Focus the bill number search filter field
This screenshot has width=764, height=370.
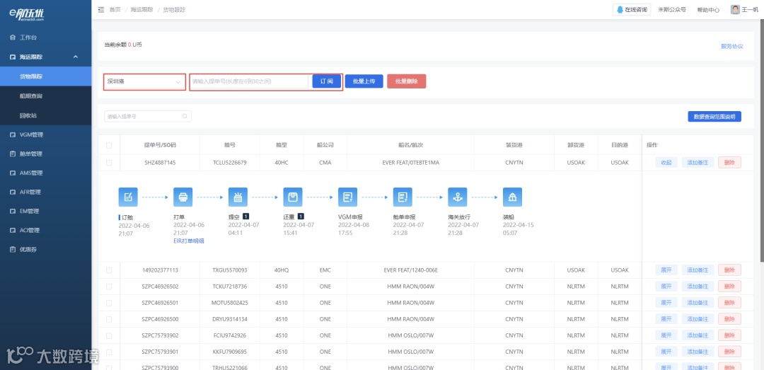(148, 117)
